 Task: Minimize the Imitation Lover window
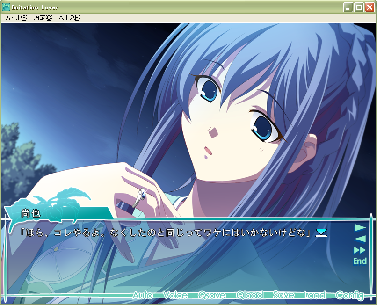tap(348, 7)
